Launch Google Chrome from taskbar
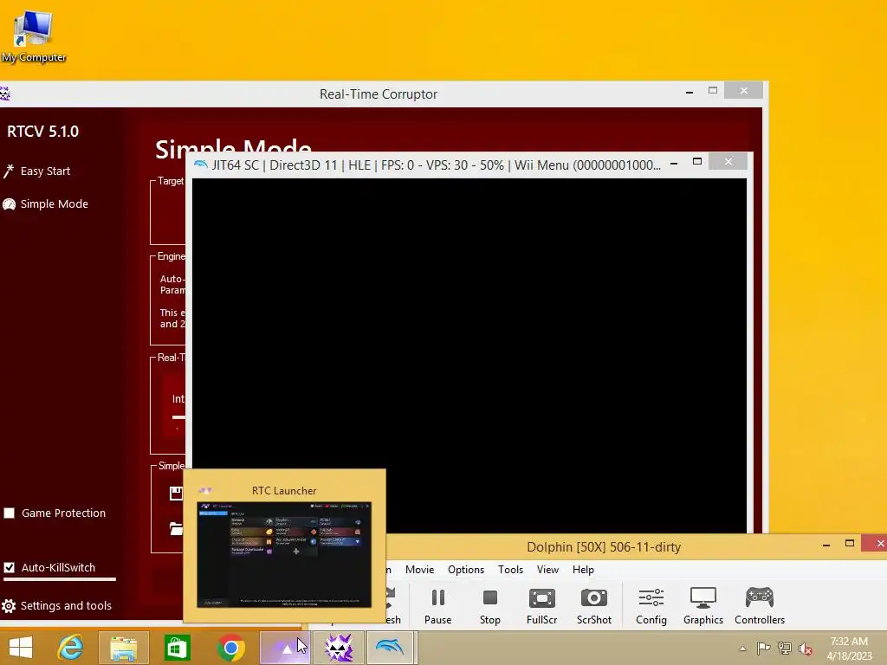This screenshot has height=665, width=887. (x=230, y=648)
